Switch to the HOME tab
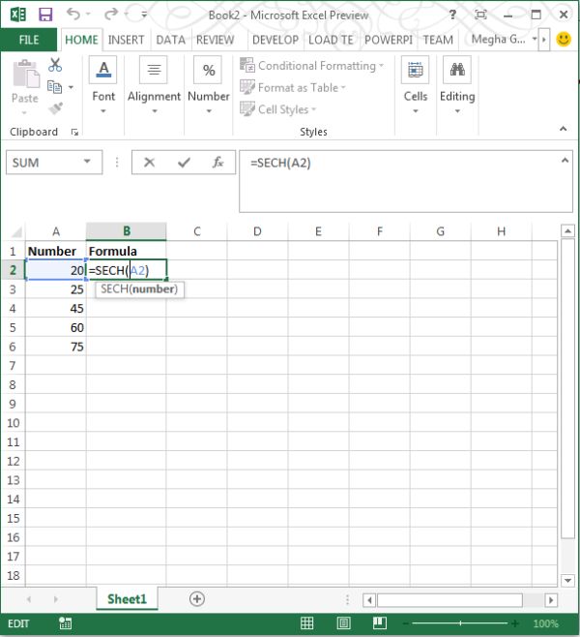The width and height of the screenshot is (580, 637). pos(81,40)
